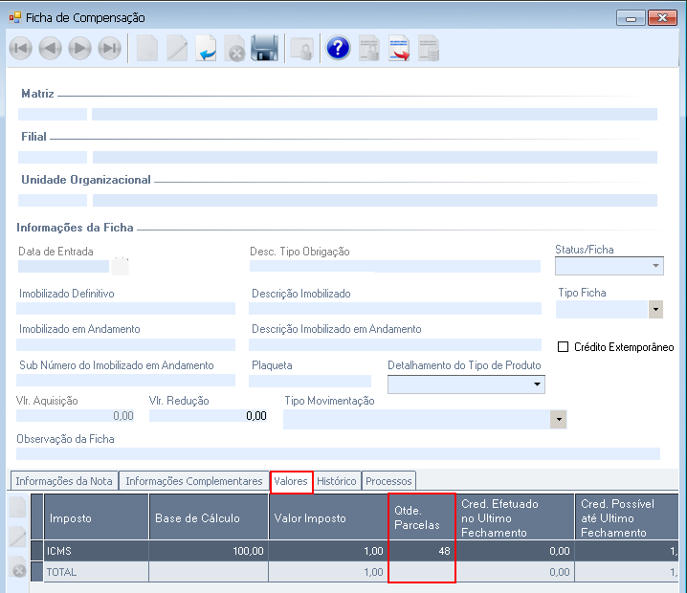Open help with the question mark icon

pos(338,49)
